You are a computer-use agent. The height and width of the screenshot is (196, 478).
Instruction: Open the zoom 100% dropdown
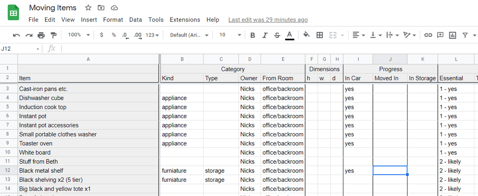pyautogui.click(x=78, y=35)
